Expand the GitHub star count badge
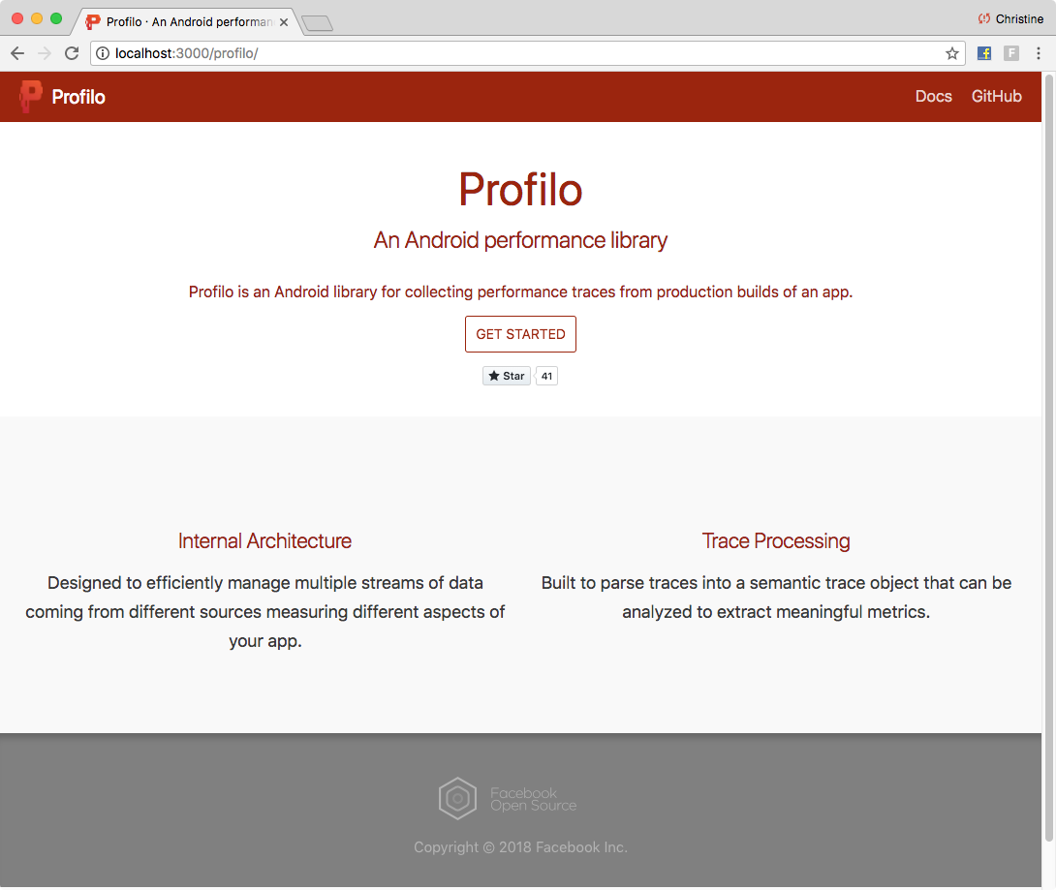The image size is (1056, 890). click(545, 376)
